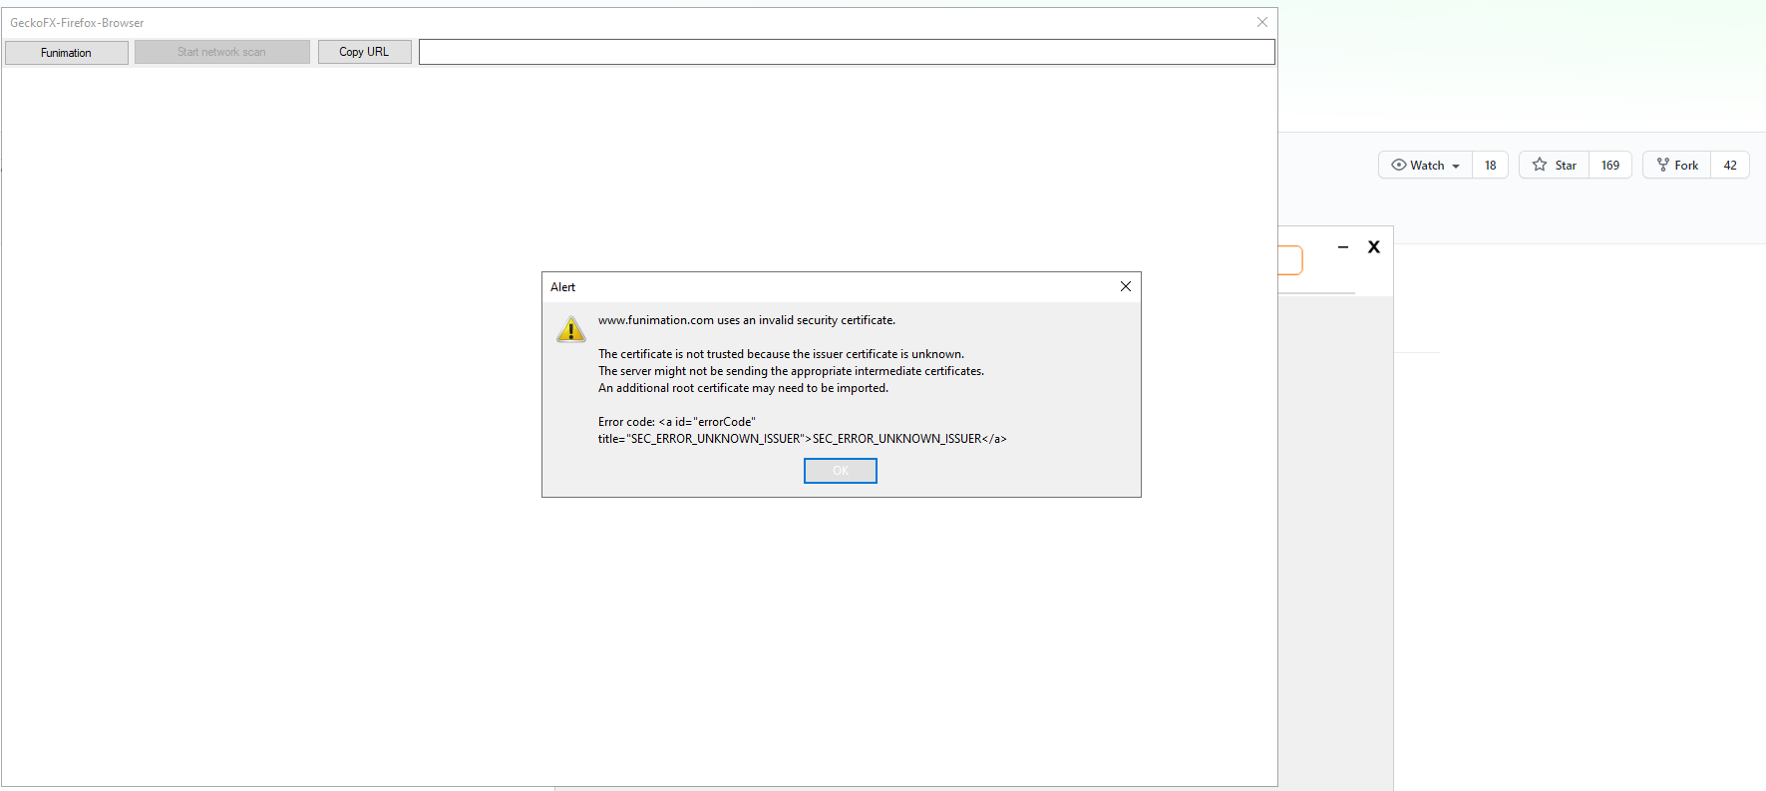Click the fork count 42
This screenshot has width=1766, height=791.
[1730, 166]
